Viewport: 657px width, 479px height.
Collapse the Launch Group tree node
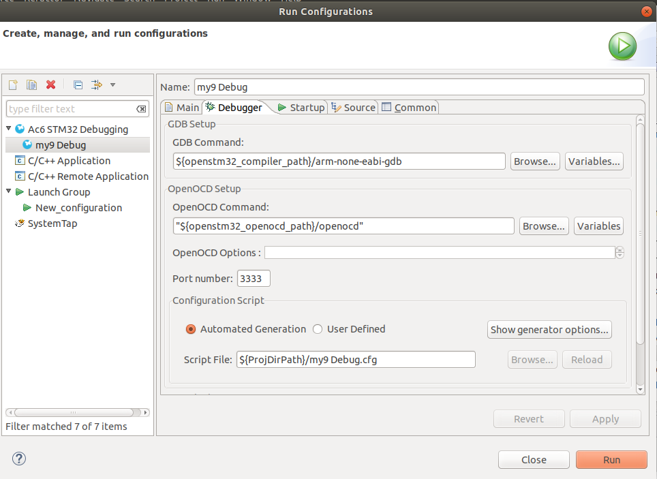pos(9,191)
